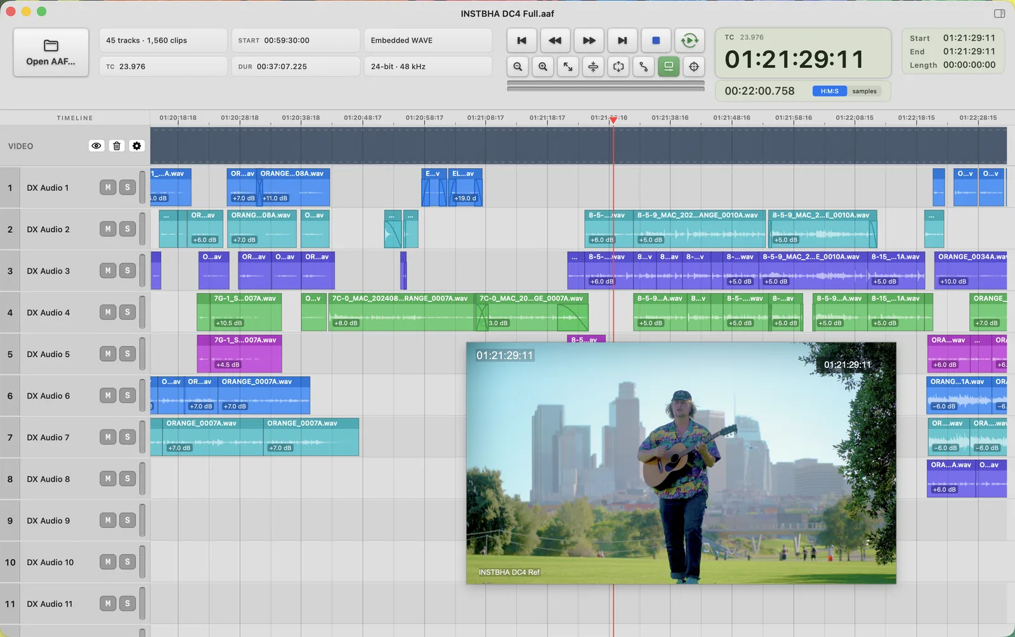Viewport: 1015px width, 637px height.
Task: Zoom in the timeline with the plus magnifier
Action: pyautogui.click(x=543, y=67)
